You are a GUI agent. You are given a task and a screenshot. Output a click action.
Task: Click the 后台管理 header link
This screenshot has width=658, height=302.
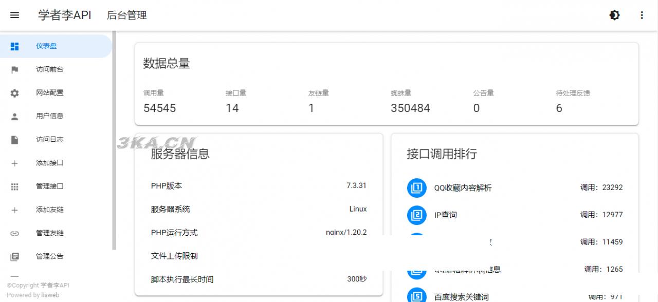126,15
